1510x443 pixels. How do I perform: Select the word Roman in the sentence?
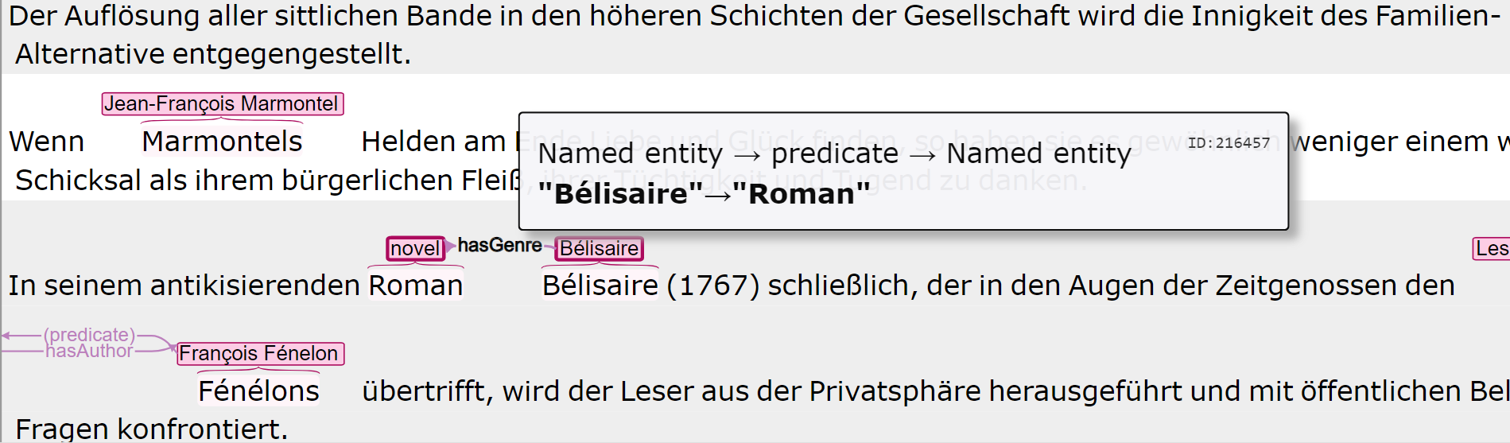coord(415,286)
